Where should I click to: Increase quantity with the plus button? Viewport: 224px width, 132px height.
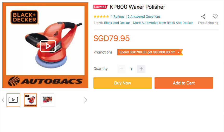[x=141, y=69]
